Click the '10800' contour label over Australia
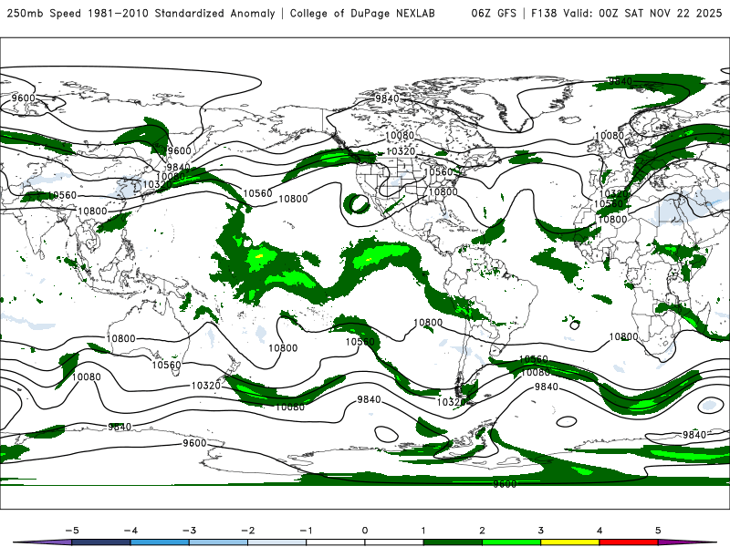 [121, 338]
